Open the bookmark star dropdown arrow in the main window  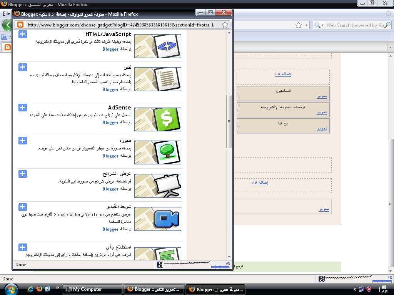[x=306, y=25]
